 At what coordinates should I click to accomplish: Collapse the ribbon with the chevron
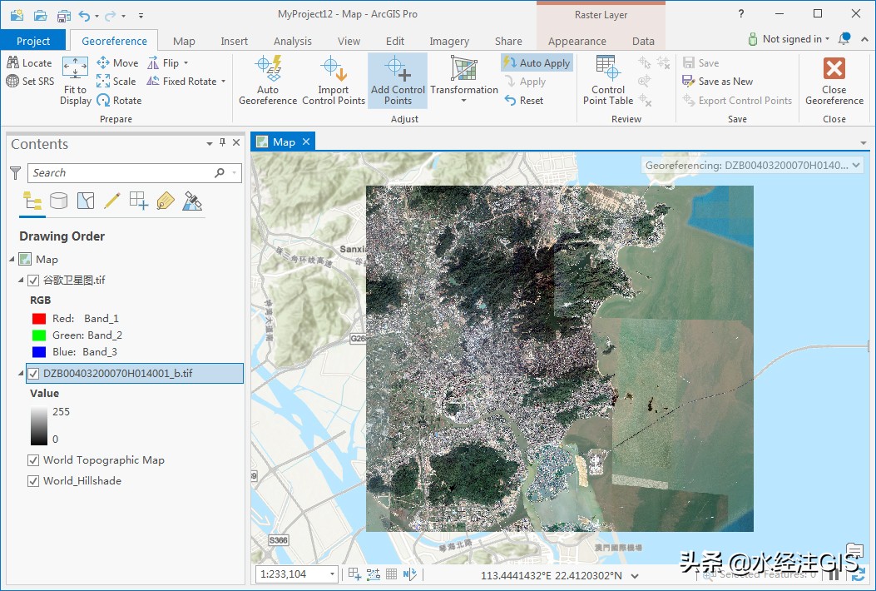tap(865, 39)
